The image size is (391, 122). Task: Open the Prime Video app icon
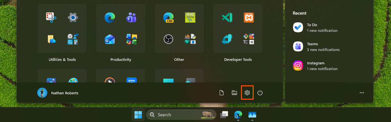[x=132, y=80]
